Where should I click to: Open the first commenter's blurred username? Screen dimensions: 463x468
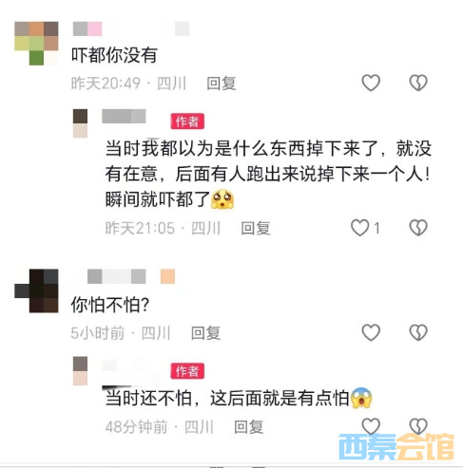[131, 28]
